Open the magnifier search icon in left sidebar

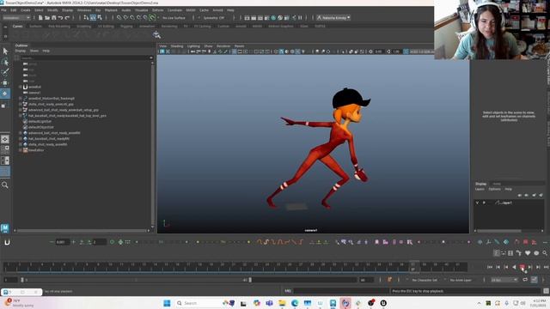pos(5,185)
